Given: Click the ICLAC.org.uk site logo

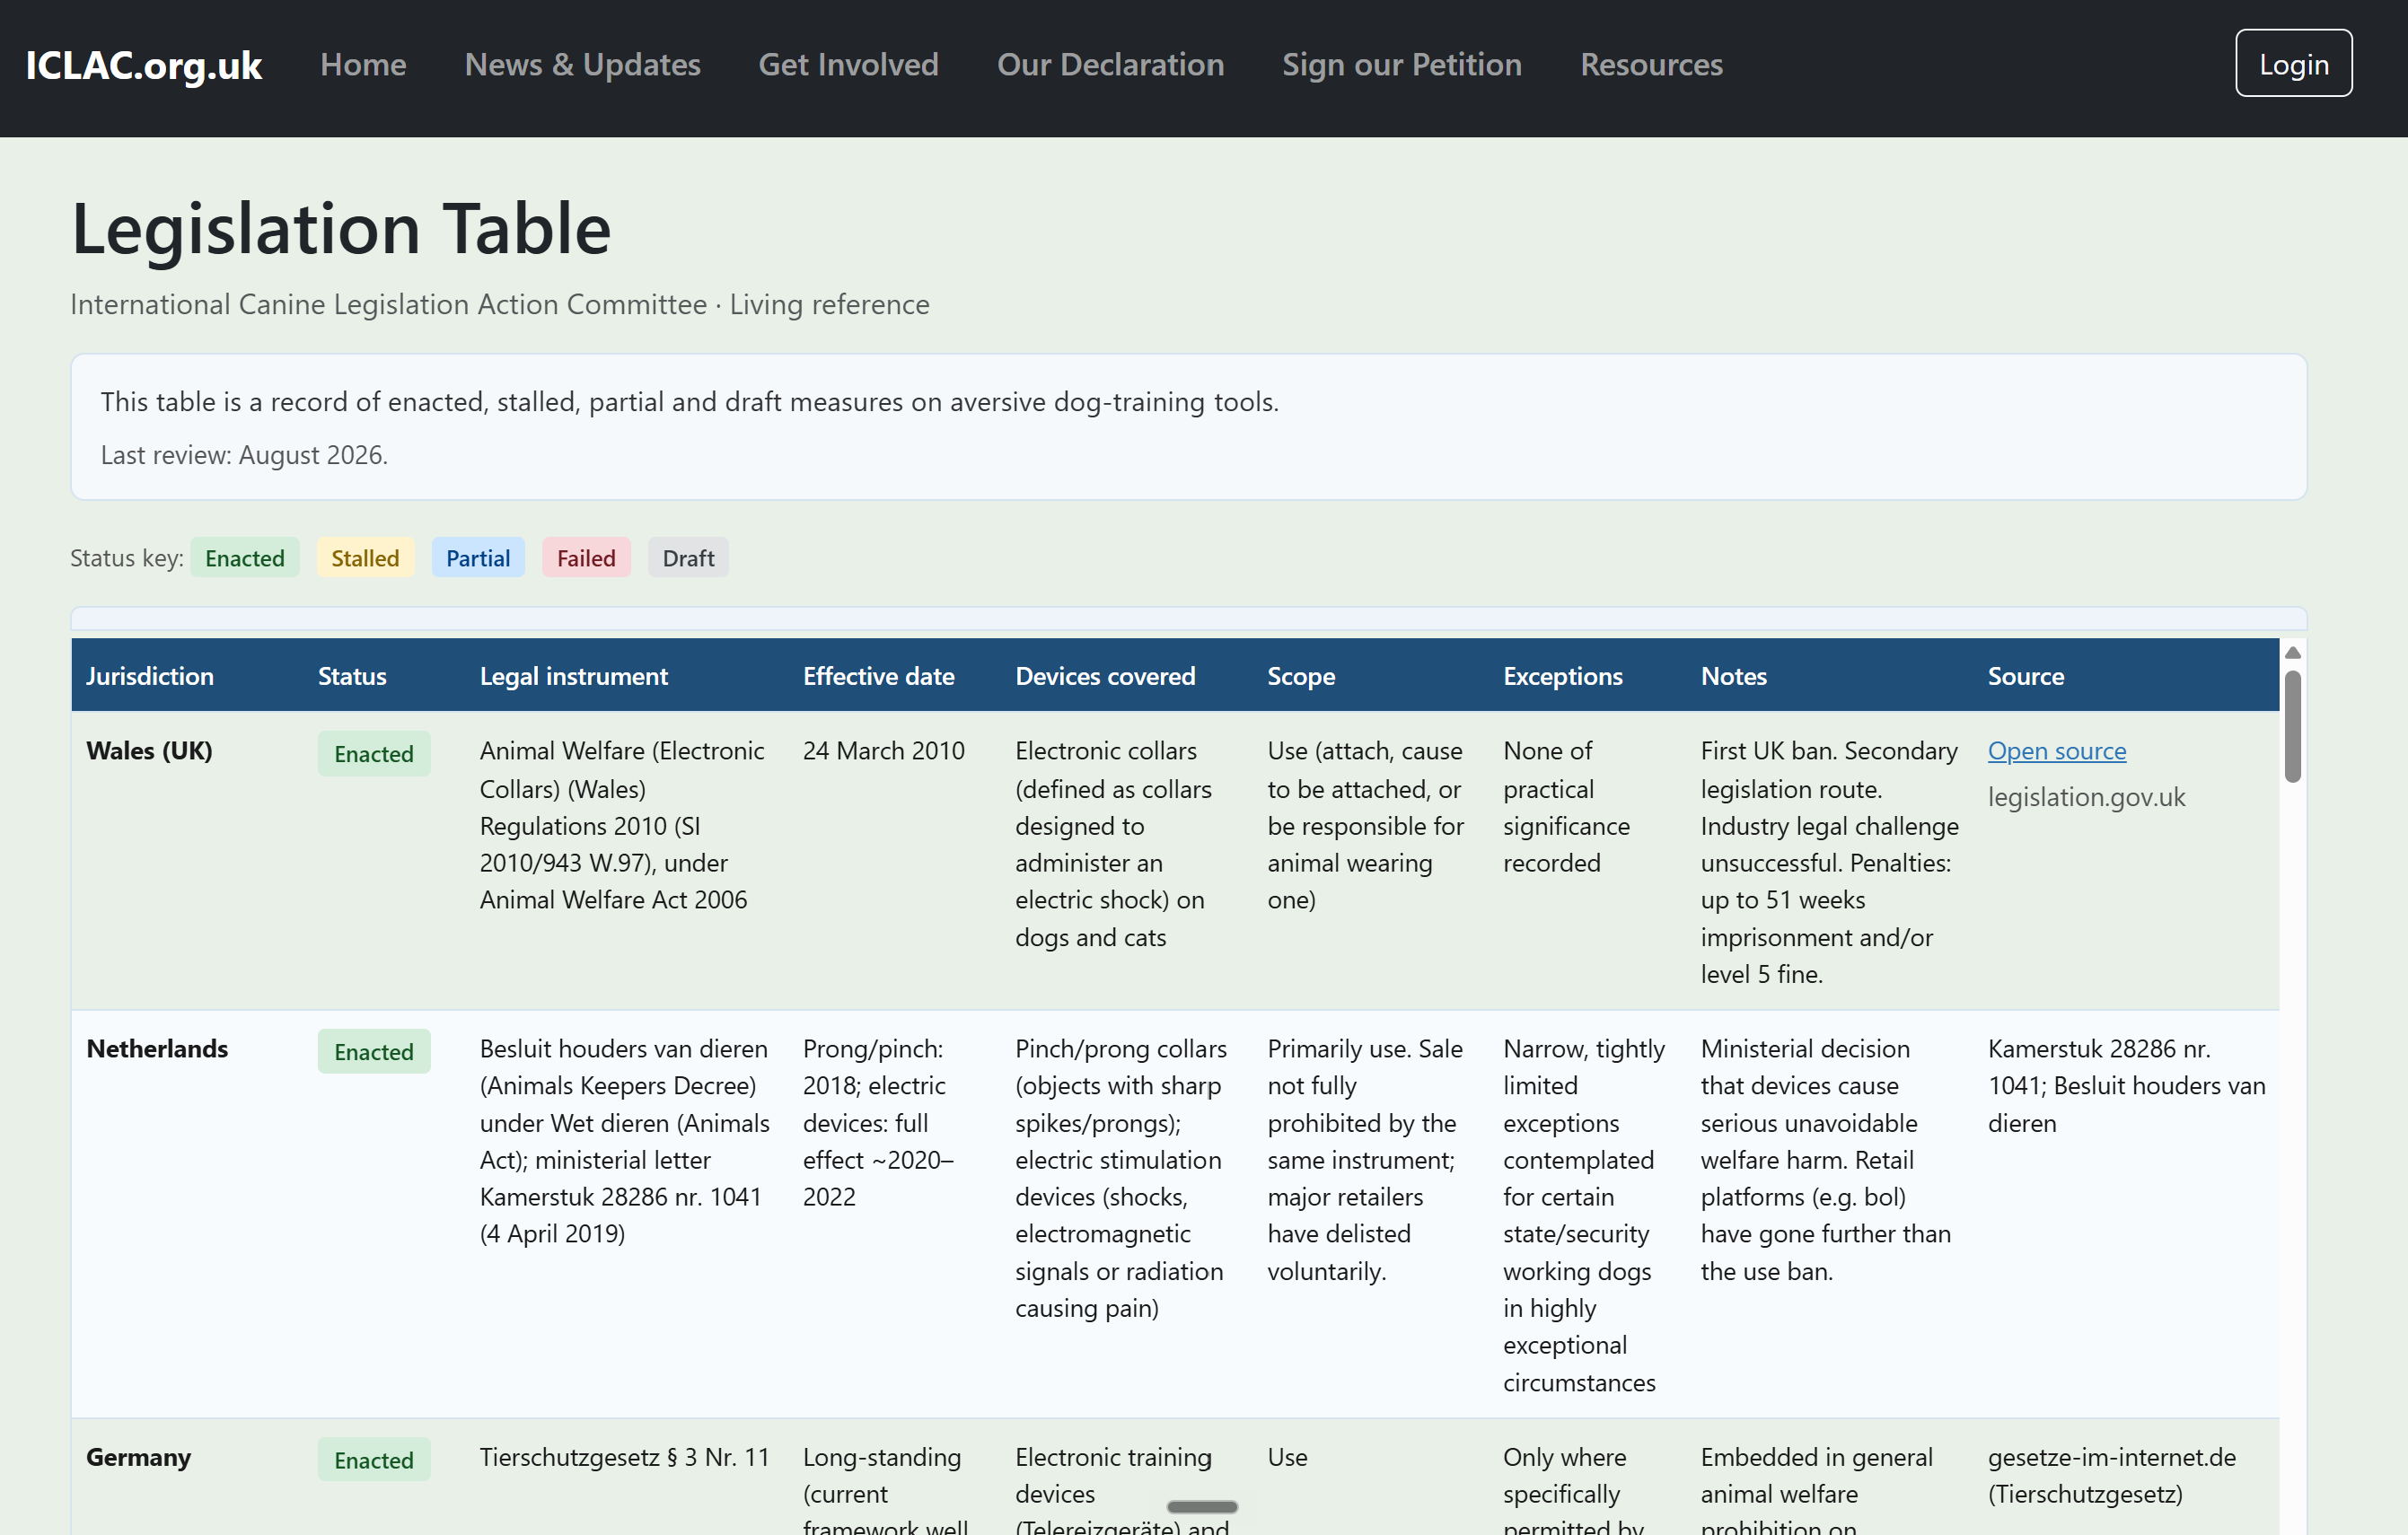Looking at the screenshot, I should (144, 65).
